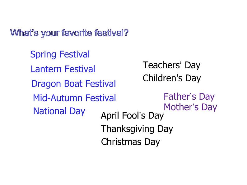This screenshot has width=247, height=185.
Task: Click the Teachers' Day text
Action: [x=171, y=65]
